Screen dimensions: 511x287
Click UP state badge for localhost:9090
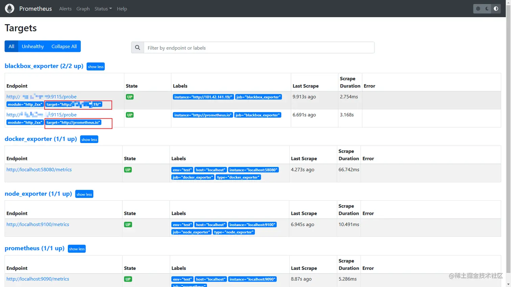[x=128, y=279]
